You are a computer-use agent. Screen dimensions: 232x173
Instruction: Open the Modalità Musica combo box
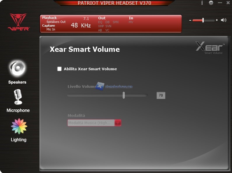91,123
